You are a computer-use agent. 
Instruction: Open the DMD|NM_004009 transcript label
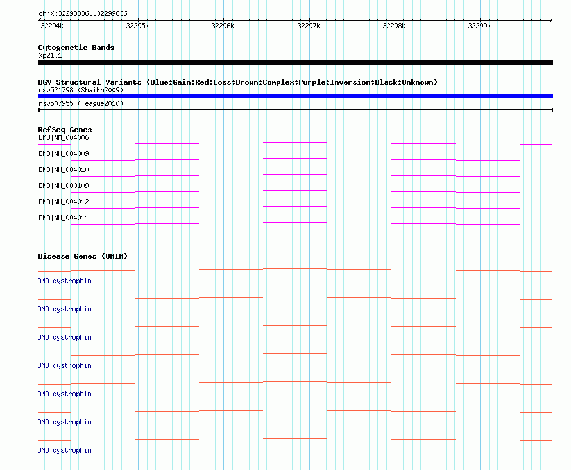coord(64,153)
